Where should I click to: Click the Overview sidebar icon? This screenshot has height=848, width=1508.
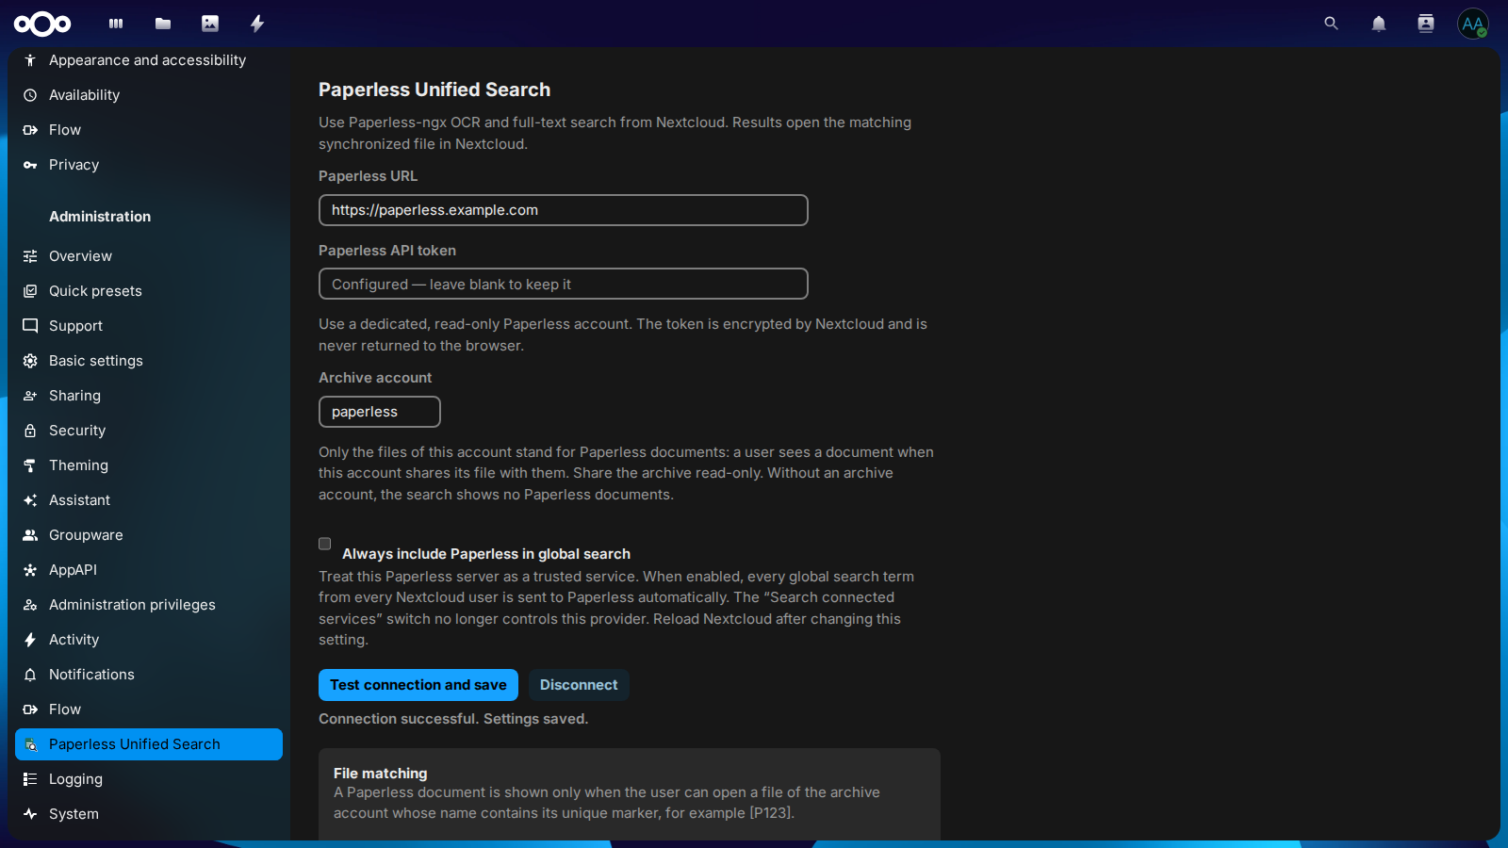(x=30, y=256)
